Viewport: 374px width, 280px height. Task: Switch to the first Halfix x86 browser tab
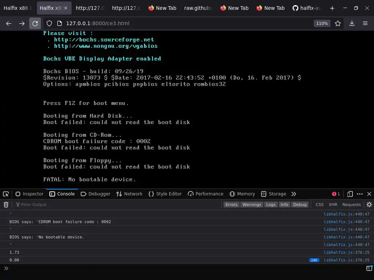[18, 8]
